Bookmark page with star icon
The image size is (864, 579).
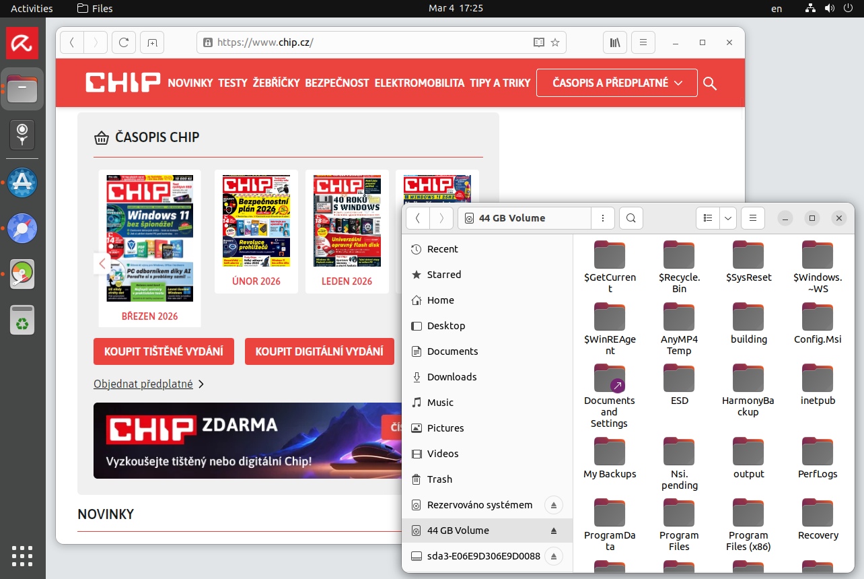point(555,42)
